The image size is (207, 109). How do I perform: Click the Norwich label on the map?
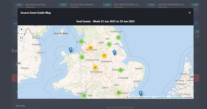(139, 69)
